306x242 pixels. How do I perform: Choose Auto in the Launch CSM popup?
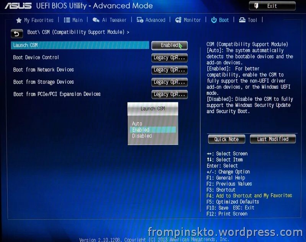pos(137,123)
